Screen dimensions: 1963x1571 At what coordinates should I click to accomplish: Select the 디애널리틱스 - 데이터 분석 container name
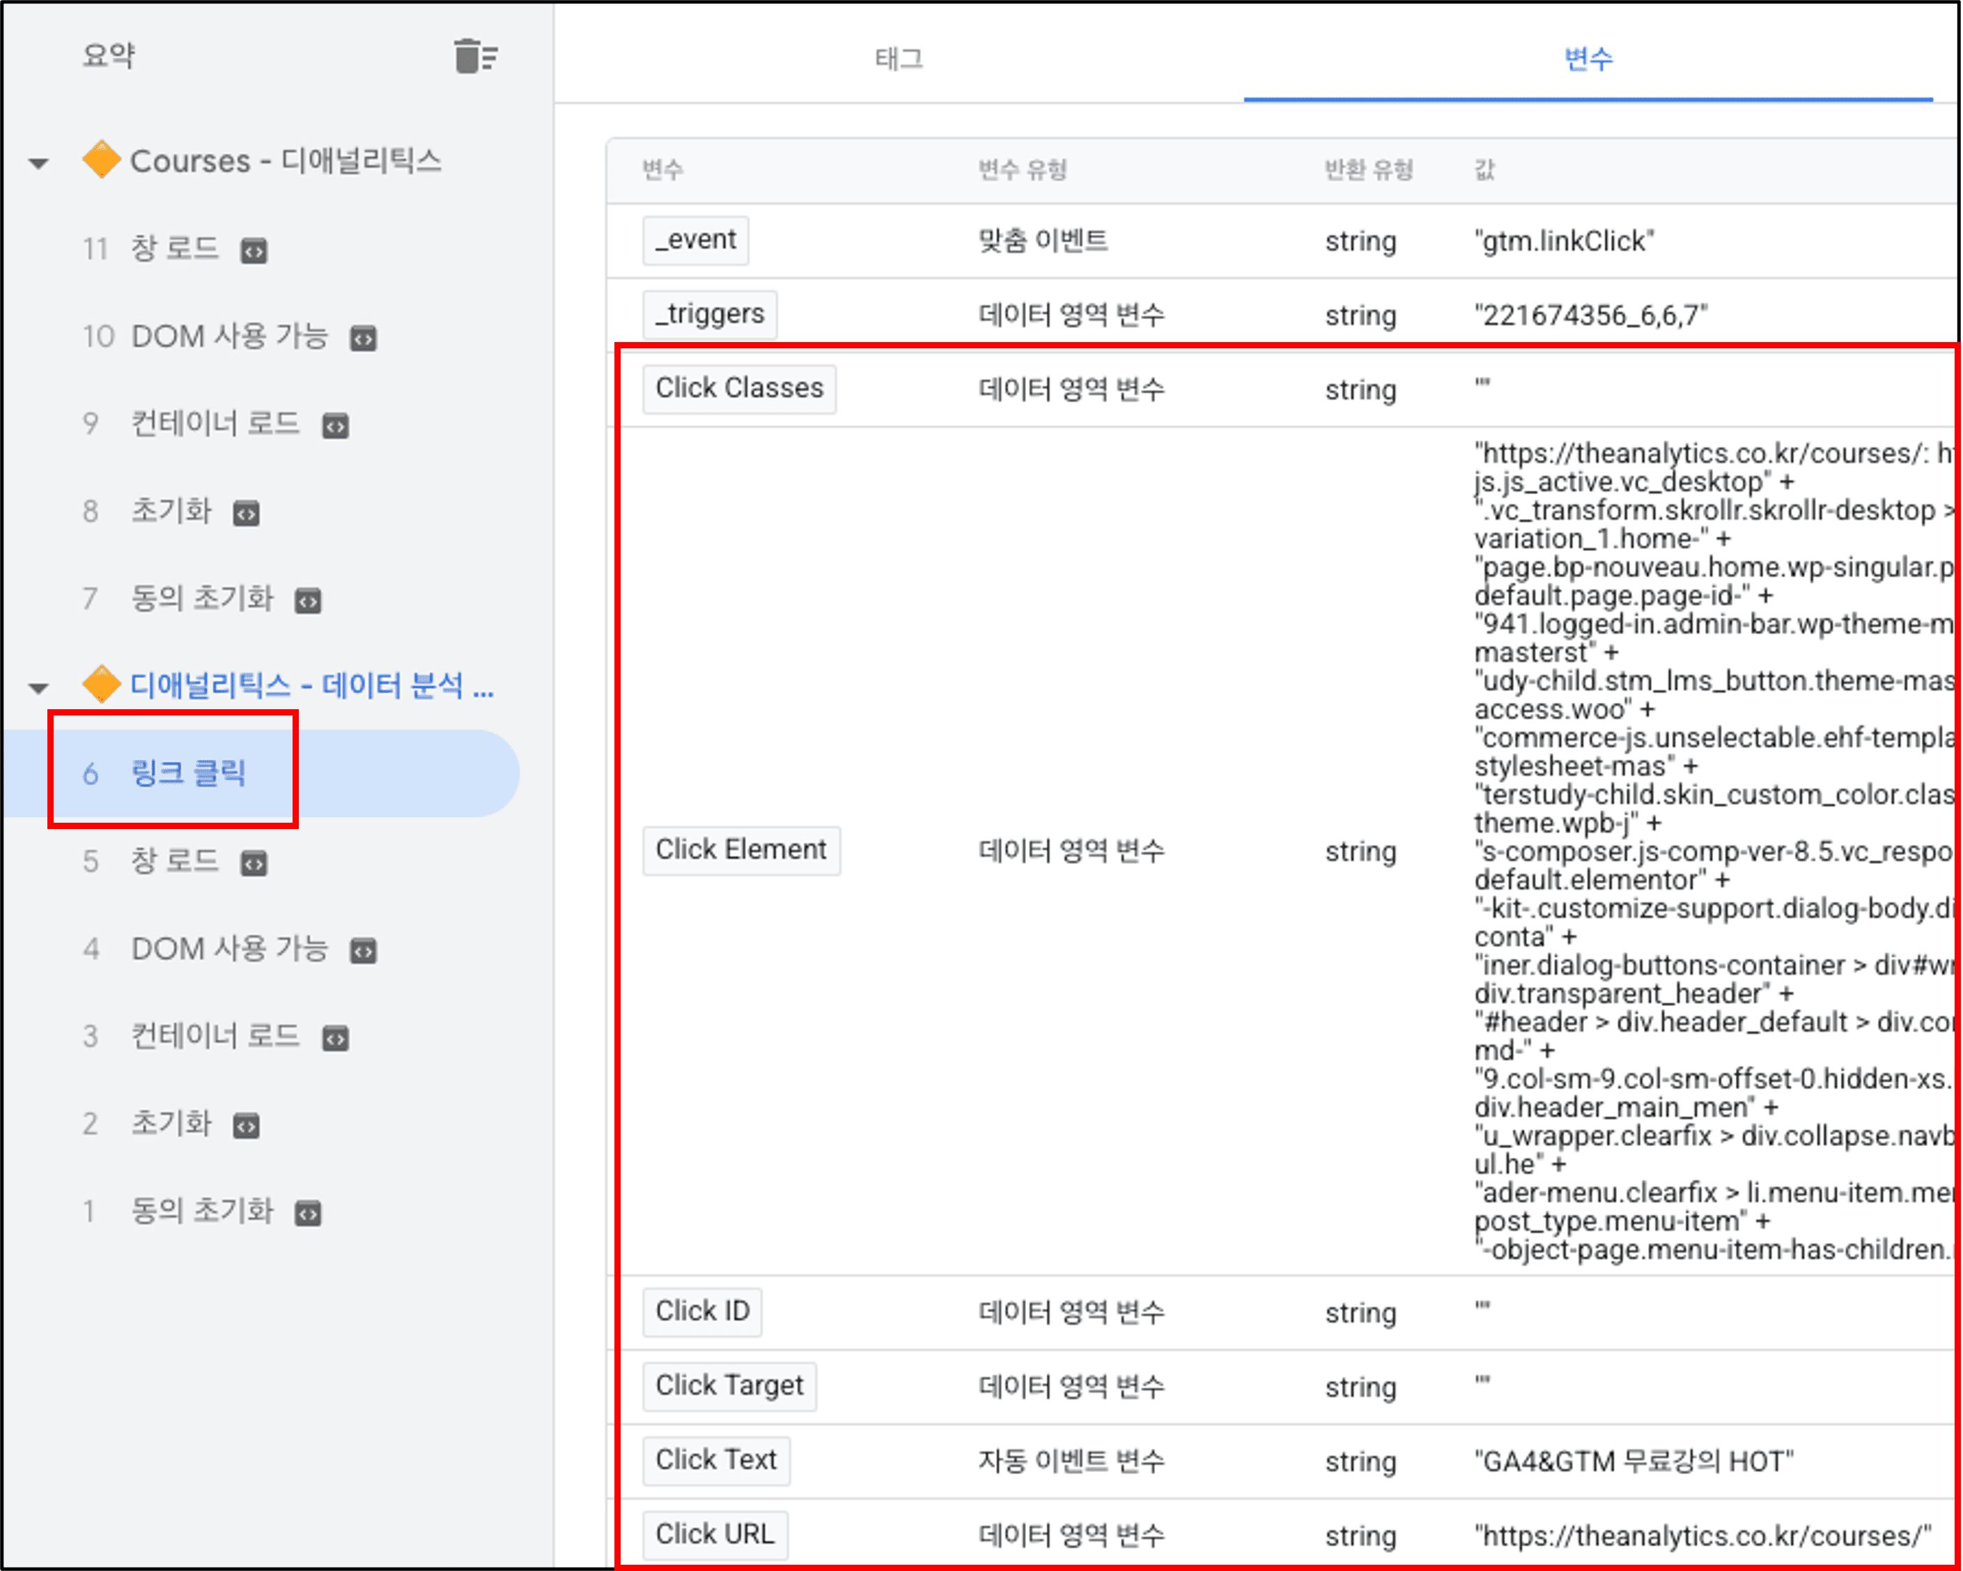point(311,685)
